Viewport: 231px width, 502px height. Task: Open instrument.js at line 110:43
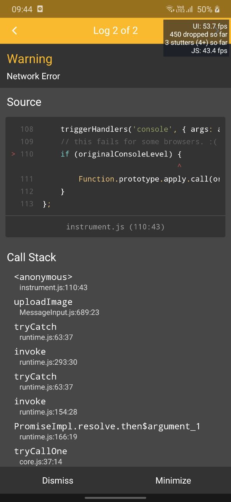tap(115, 227)
